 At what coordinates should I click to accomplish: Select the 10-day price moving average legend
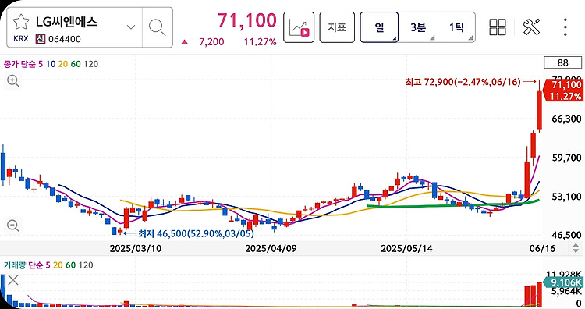coord(51,64)
